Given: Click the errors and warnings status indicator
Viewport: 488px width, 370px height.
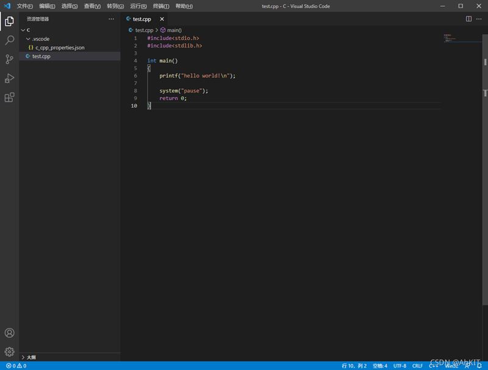Looking at the screenshot, I should 16,366.
